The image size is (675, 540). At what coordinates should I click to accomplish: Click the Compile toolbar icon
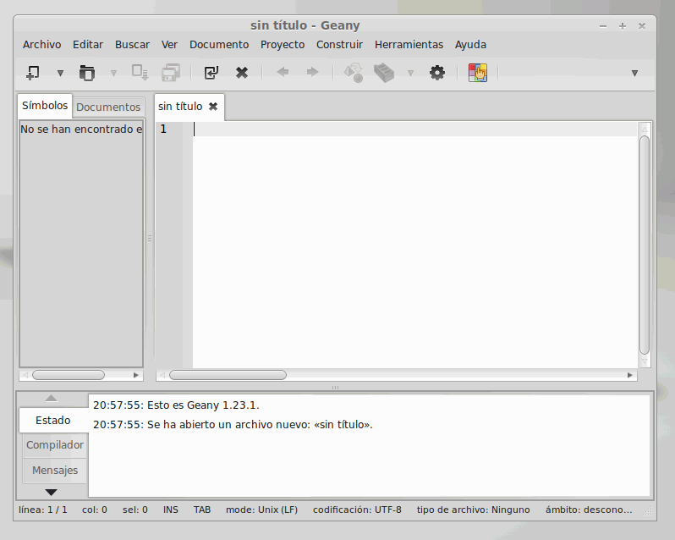click(354, 73)
